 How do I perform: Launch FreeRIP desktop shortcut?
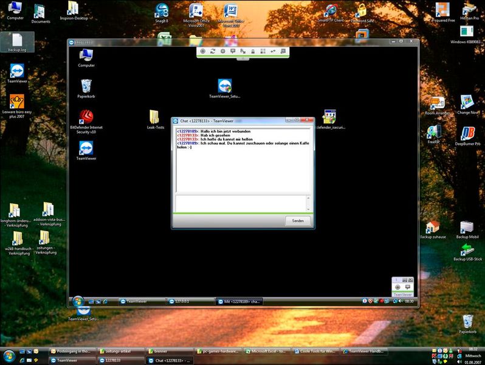click(x=434, y=134)
